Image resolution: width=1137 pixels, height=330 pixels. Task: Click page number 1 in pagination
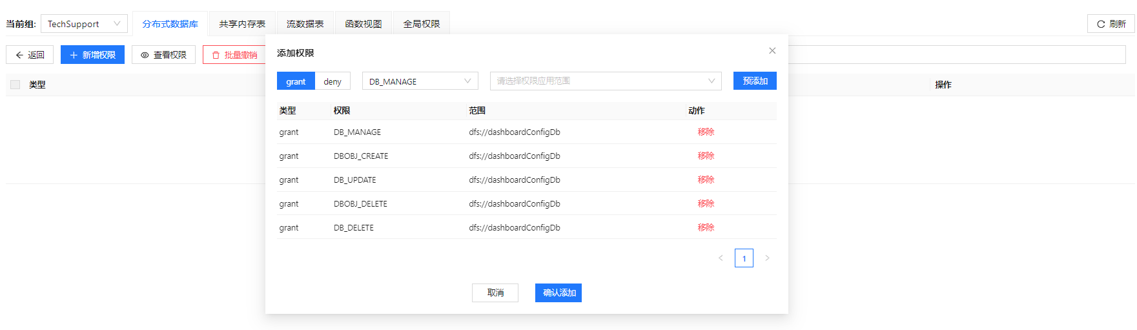(744, 258)
